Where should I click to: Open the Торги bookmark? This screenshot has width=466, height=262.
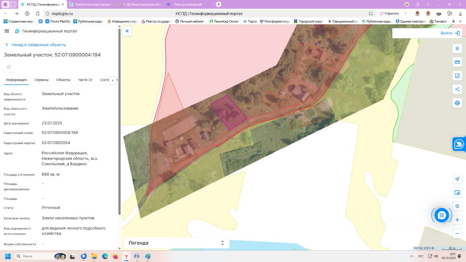(x=250, y=21)
